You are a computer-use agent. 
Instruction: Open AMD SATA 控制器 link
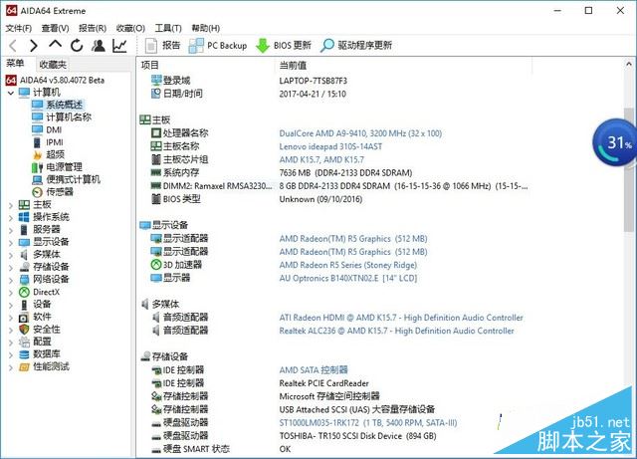[314, 370]
